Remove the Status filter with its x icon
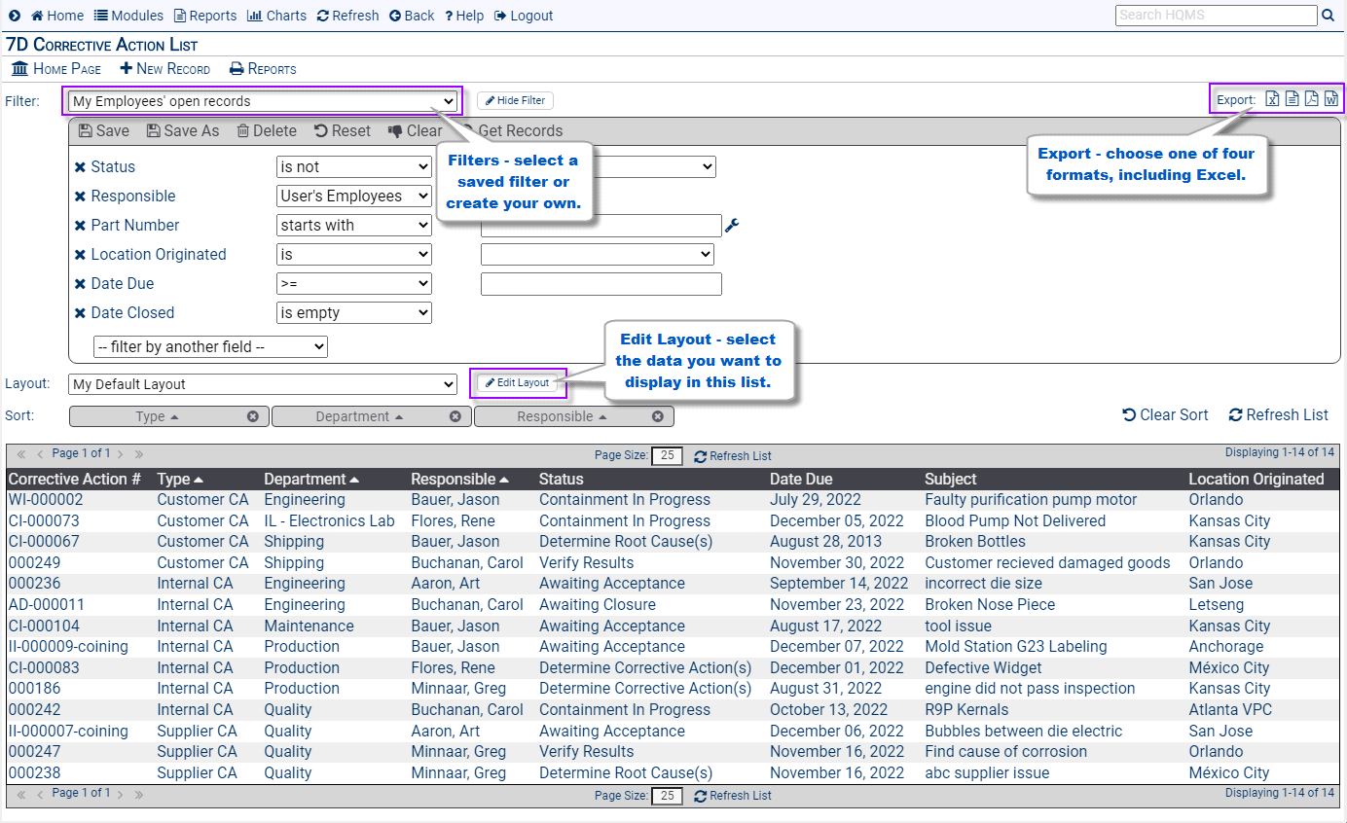The width and height of the screenshot is (1347, 823). pyautogui.click(x=79, y=166)
